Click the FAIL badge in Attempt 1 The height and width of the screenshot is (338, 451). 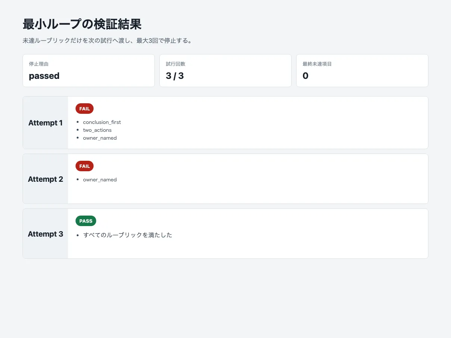(85, 109)
